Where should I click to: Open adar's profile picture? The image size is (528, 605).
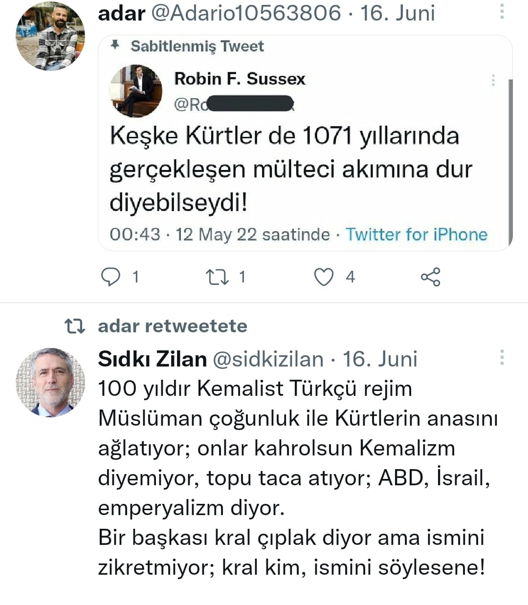click(51, 37)
